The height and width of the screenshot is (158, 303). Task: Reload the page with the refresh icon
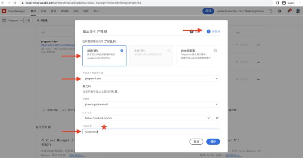(x=15, y=3)
